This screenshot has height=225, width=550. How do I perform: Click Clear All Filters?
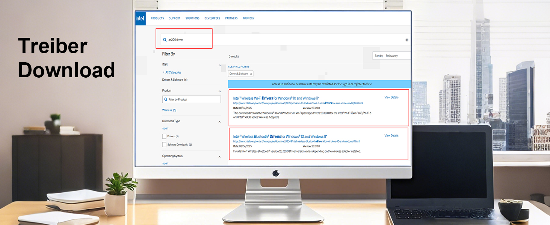coord(239,67)
